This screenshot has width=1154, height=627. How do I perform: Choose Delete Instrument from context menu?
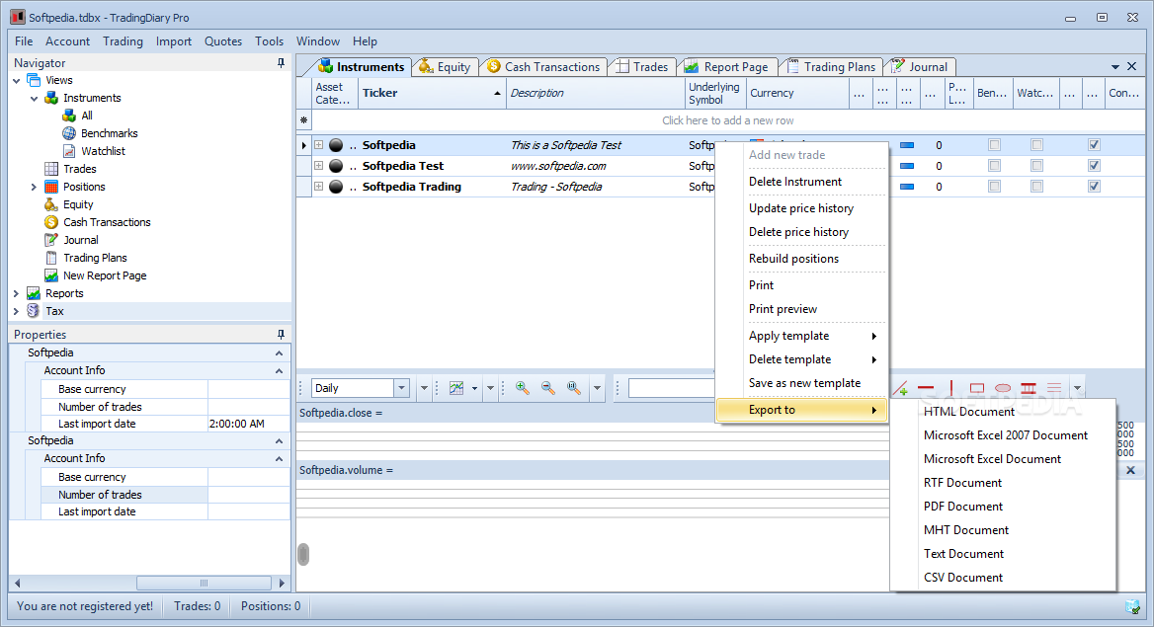(x=794, y=182)
